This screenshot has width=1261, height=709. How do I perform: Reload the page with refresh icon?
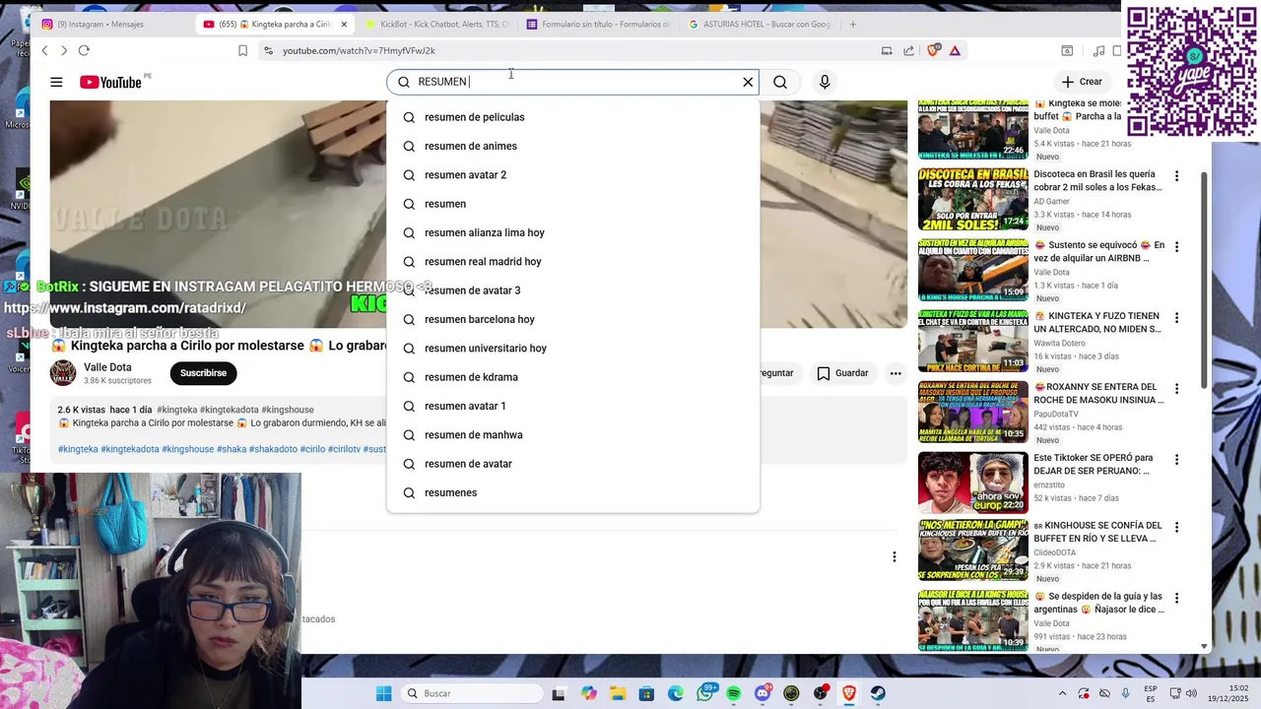(84, 50)
